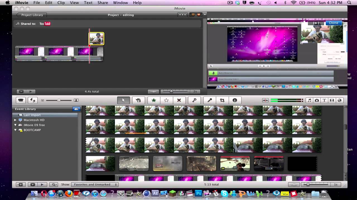Click the Done button in the viewer
Image resolution: width=357 pixels, height=200 pixels.
(x=334, y=23)
